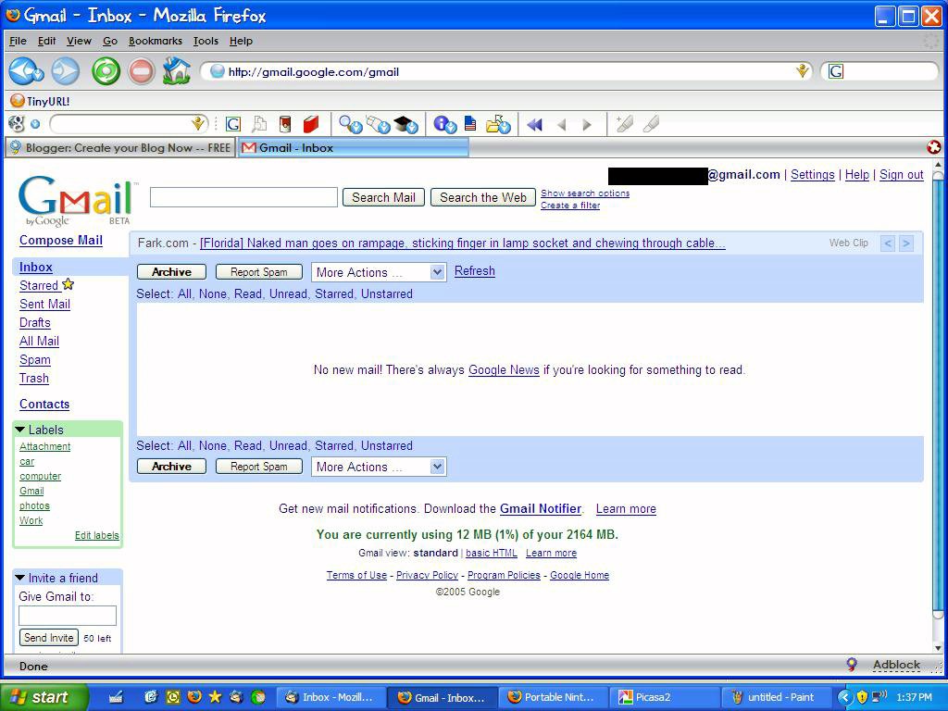Image resolution: width=948 pixels, height=711 pixels.
Task: Switch to basic HTML view
Action: click(x=492, y=553)
